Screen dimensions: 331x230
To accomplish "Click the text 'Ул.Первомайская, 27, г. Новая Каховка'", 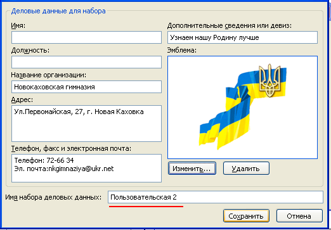I will pos(79,112).
